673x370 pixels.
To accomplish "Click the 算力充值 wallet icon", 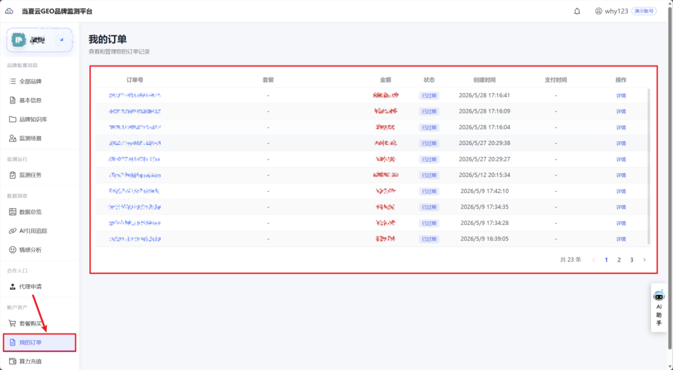I will [12, 361].
